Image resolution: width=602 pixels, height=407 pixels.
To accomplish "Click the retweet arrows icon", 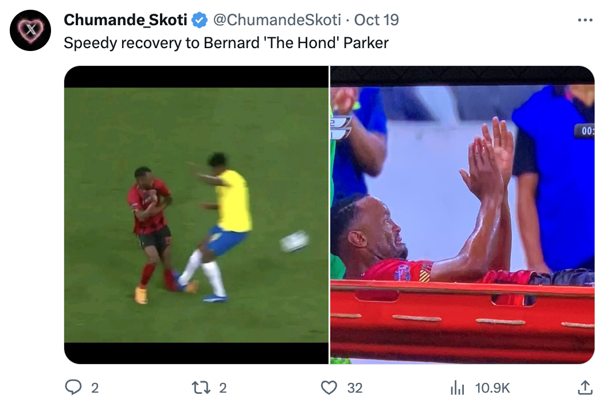I will pos(201,388).
